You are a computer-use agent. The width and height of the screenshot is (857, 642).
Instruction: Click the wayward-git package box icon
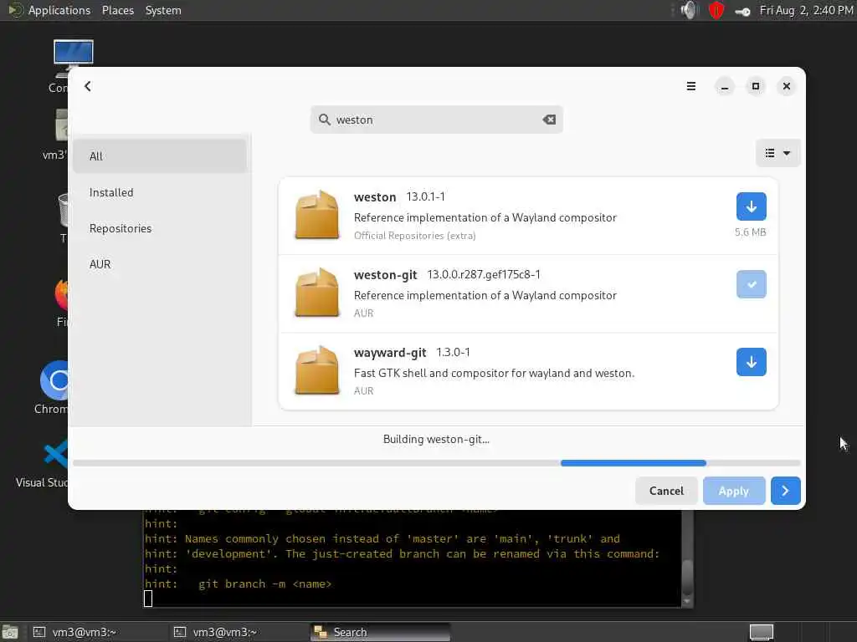pos(317,370)
